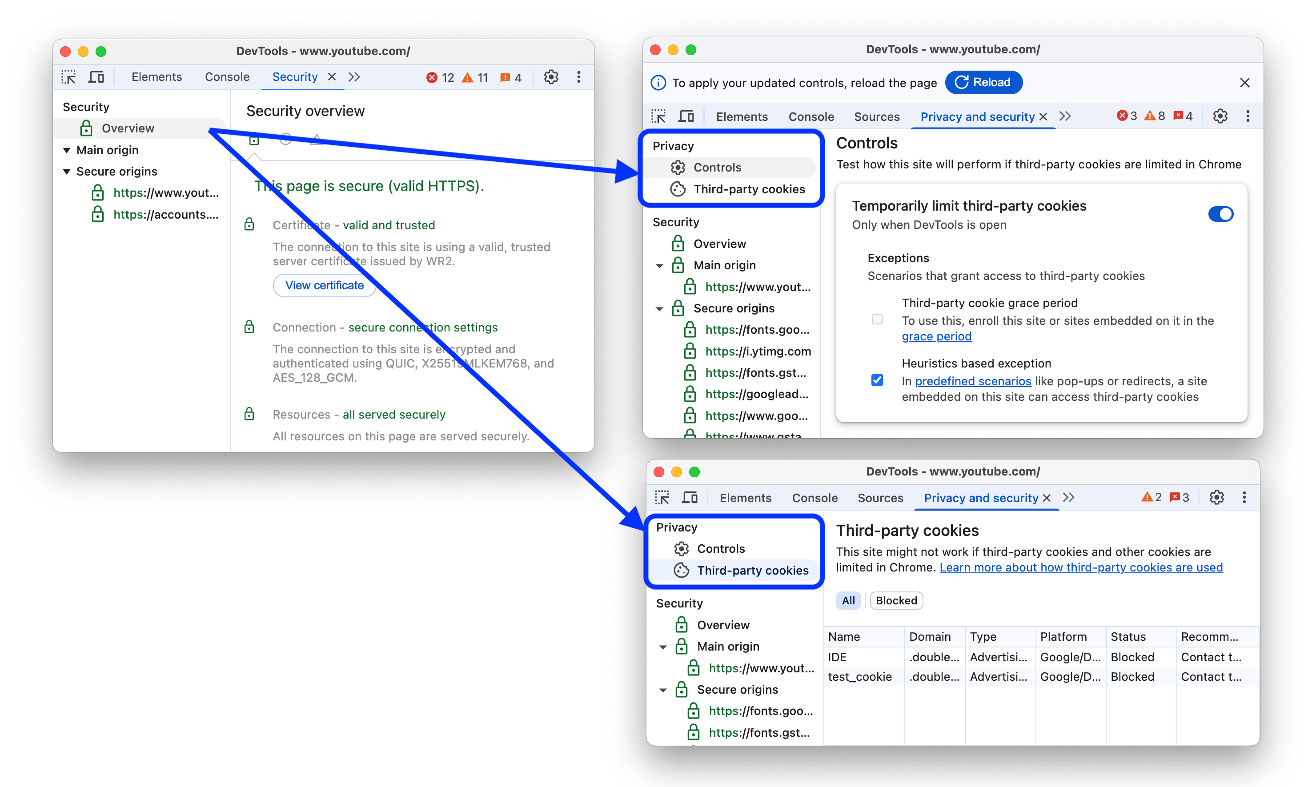Click the Blocked filter button in Third-party cookies
Viewport: 1304px width, 787px height.
891,600
